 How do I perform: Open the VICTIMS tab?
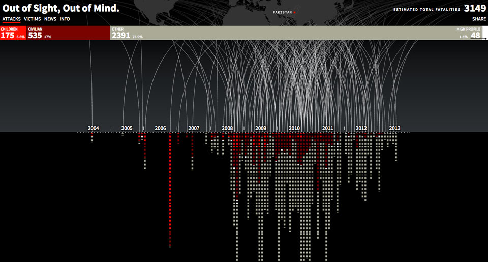(33, 19)
